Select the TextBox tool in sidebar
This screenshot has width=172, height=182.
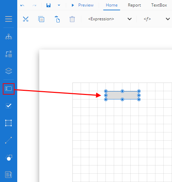coord(9,89)
